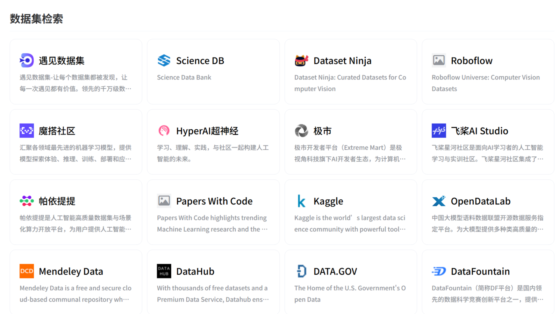Open the Roboflow title link

(472, 61)
